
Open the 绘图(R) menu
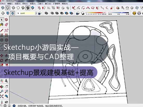tap(33, 4)
